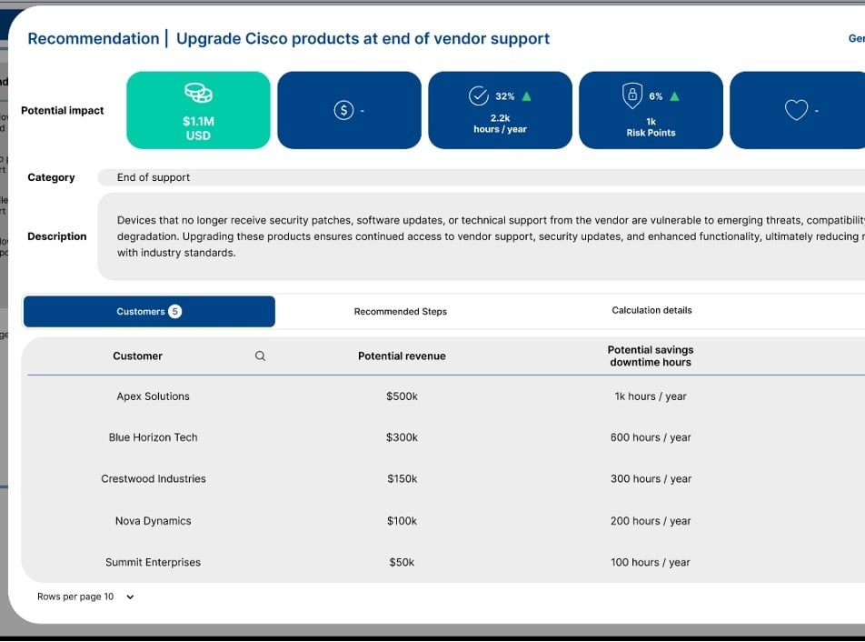Screen dimensions: 865x642
Task: Click the heart icon on the impact card
Action: (x=796, y=110)
